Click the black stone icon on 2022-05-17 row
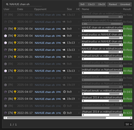Viewport: 134px width, 130px height. 5,113
